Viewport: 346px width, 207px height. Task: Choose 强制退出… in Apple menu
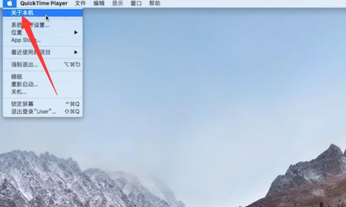tap(43, 65)
